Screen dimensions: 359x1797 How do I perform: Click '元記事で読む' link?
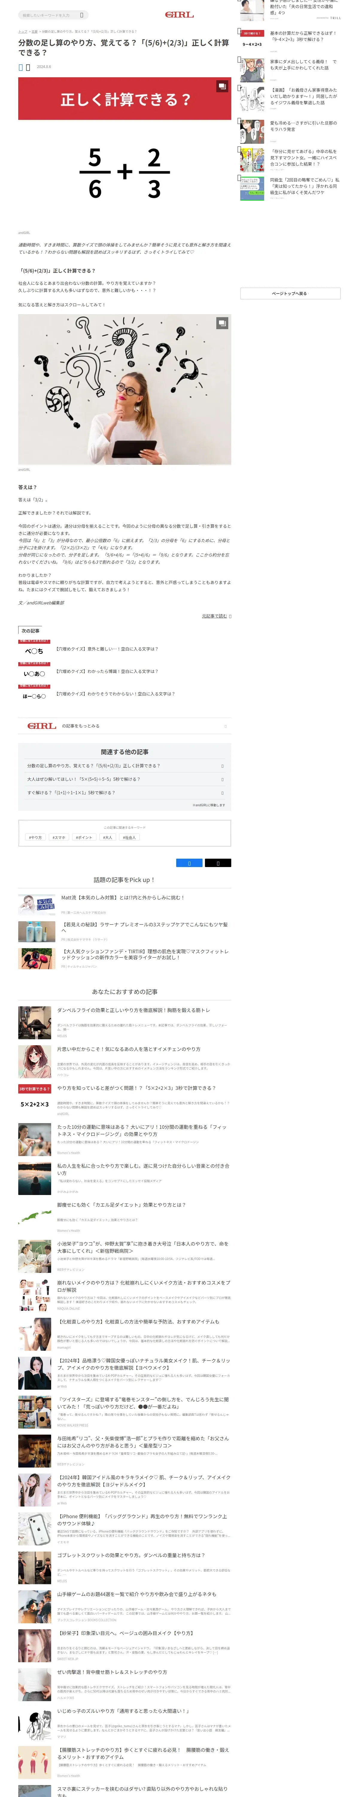[215, 616]
